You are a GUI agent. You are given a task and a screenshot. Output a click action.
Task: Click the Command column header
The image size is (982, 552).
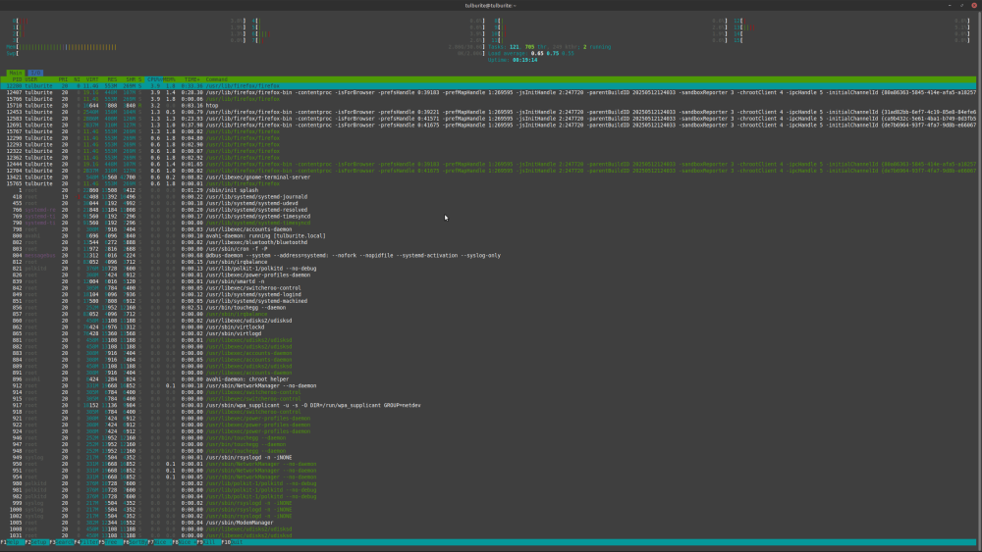pos(217,79)
